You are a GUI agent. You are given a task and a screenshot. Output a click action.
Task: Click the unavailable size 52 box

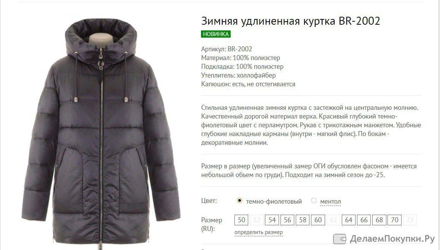pyautogui.click(x=257, y=220)
